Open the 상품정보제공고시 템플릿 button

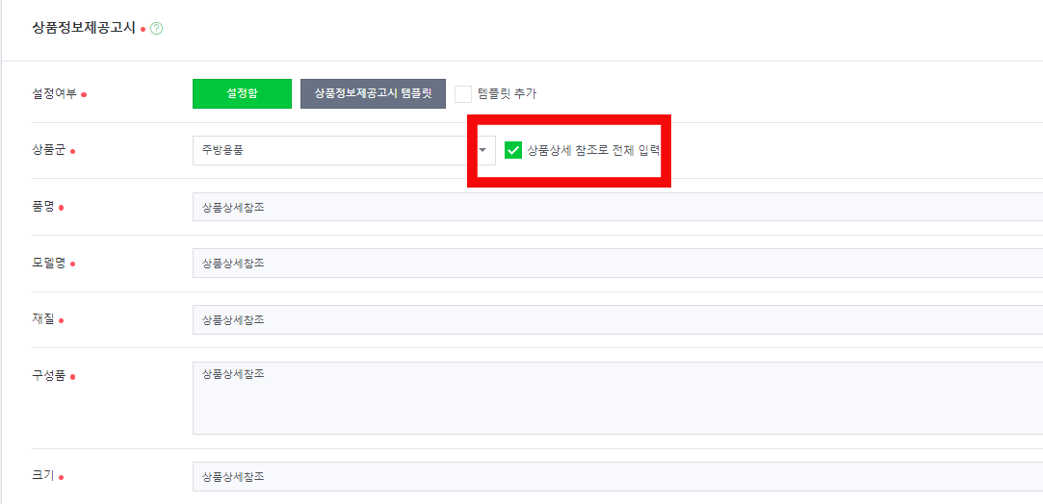(x=373, y=93)
